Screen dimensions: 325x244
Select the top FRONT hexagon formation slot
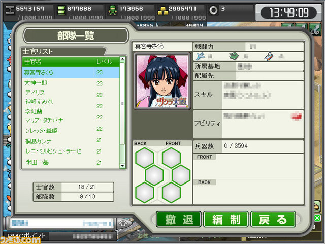coord(171,158)
